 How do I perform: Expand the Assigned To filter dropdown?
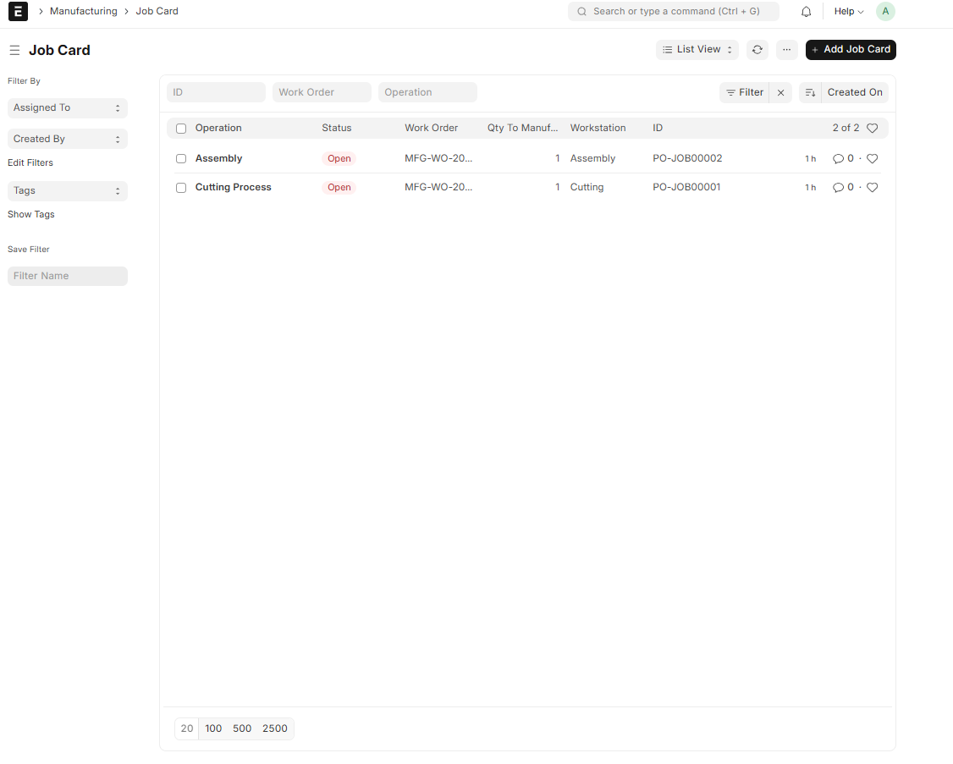click(x=68, y=108)
